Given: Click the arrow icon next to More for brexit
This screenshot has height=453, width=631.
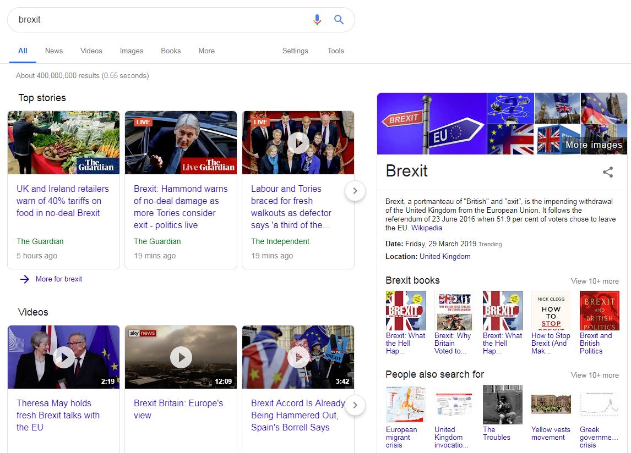Looking at the screenshot, I should click(25, 279).
